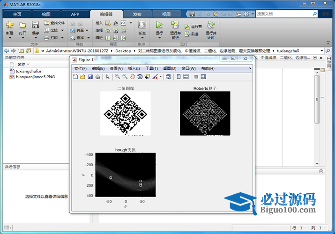Select file tuxiangchuli.m
The height and width of the screenshot is (234, 335).
pos(29,71)
